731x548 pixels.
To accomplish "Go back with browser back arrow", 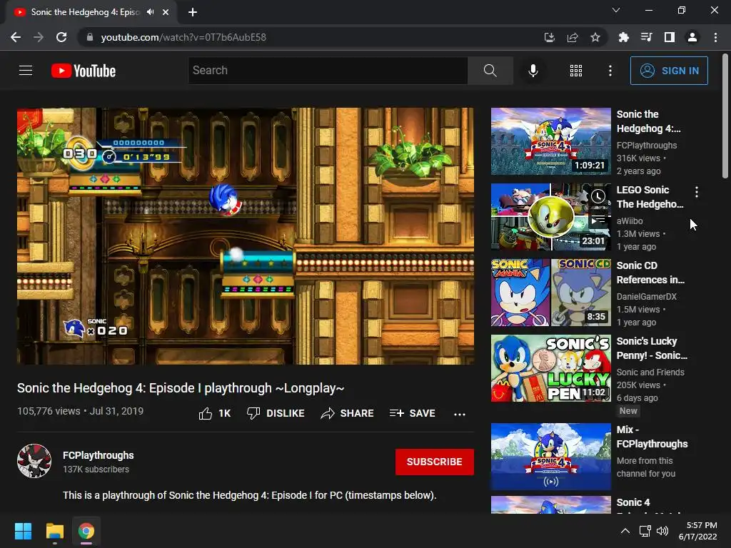I will pyautogui.click(x=16, y=37).
